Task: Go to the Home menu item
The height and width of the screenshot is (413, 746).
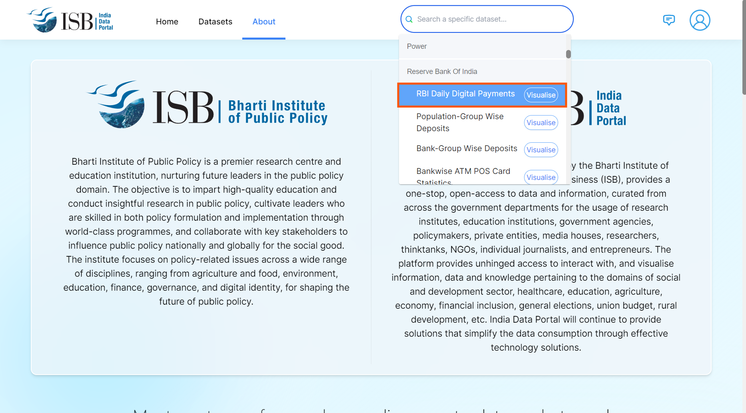Action: 167,22
